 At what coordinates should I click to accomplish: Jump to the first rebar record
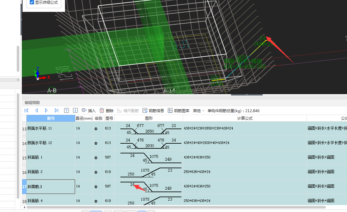26,111
